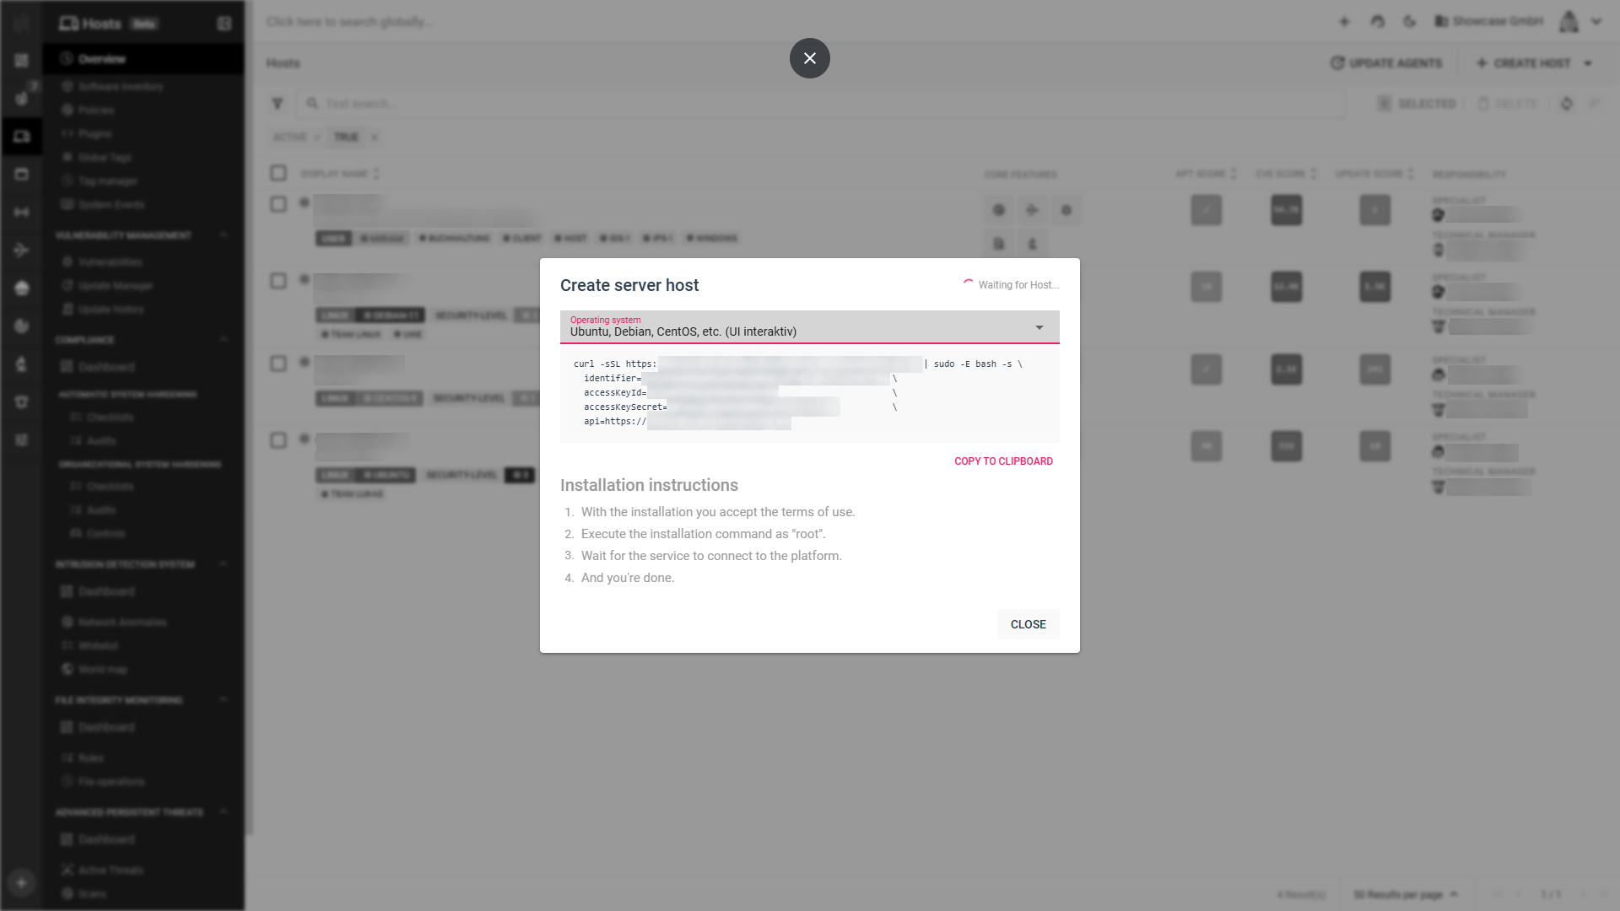Click the filter funnel icon
Screen dimensions: 1620x911
pyautogui.click(x=278, y=104)
